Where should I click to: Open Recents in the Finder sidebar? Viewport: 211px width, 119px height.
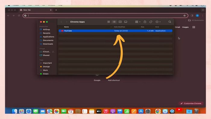[x=45, y=33]
